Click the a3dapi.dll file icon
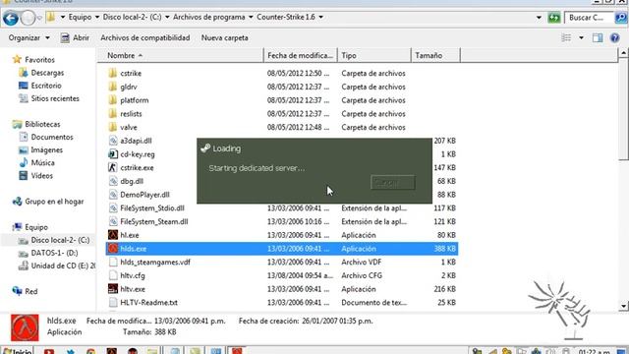Image resolution: width=629 pixels, height=354 pixels. [x=113, y=141]
